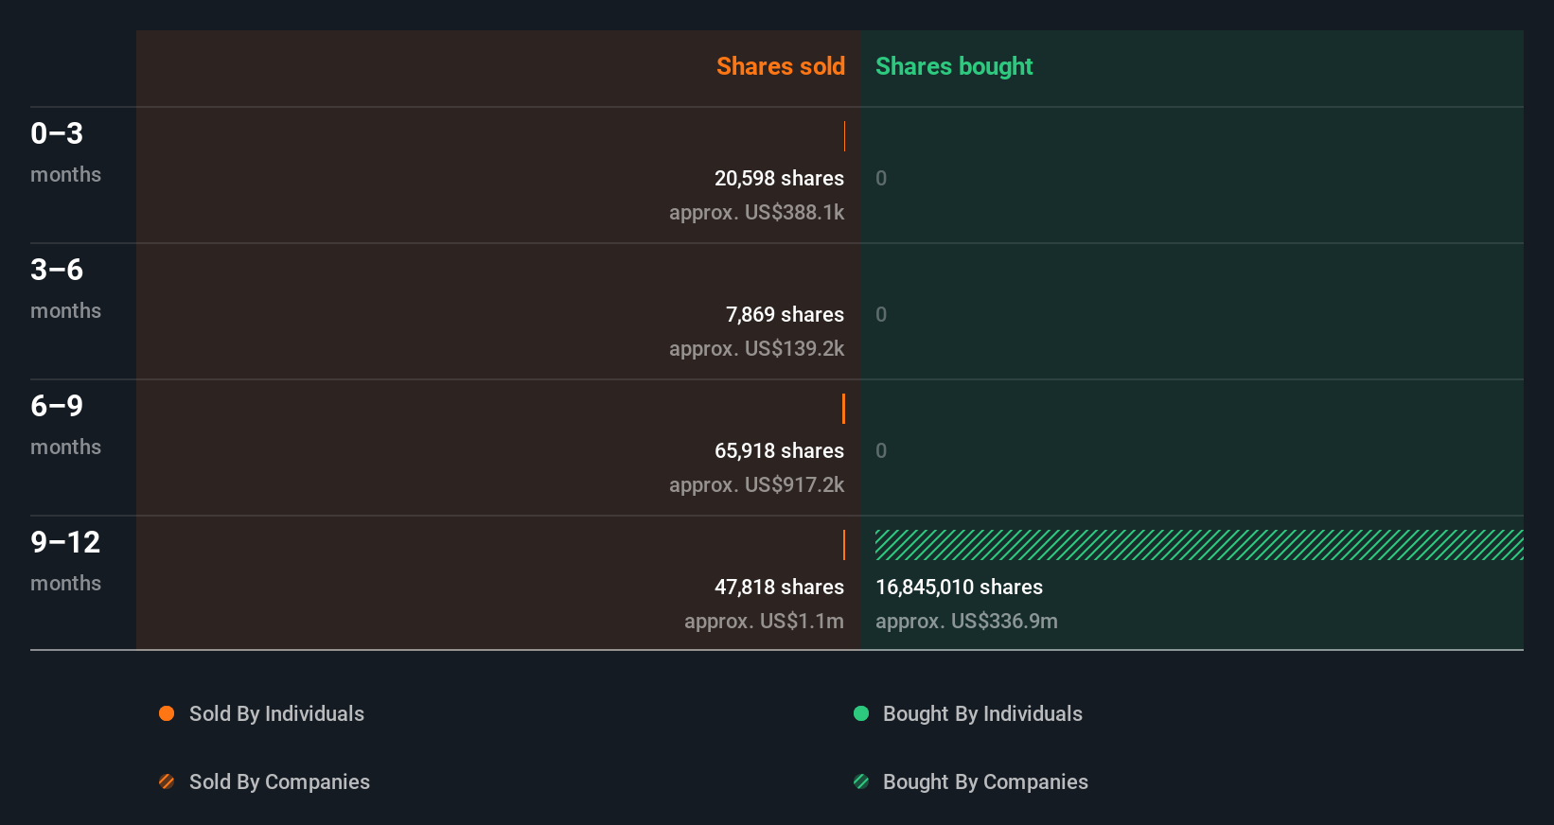Click the striped Sold By Companies legend icon

click(167, 781)
